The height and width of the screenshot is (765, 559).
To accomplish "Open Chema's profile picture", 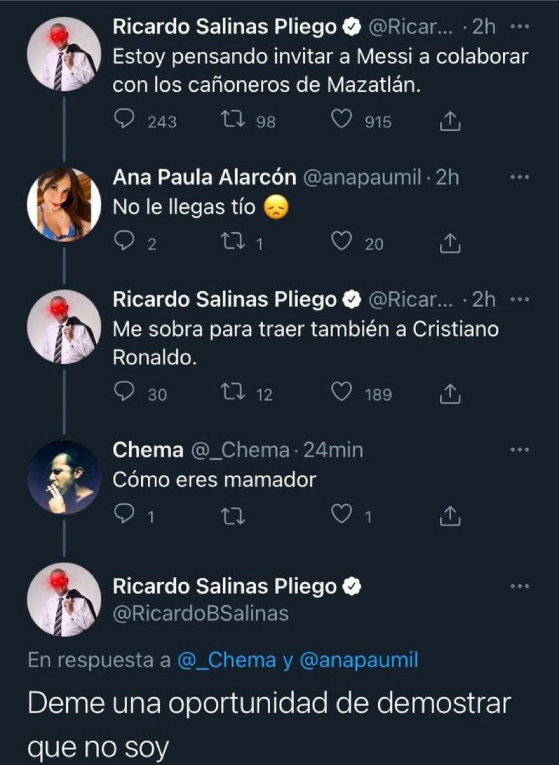I will coord(64,477).
